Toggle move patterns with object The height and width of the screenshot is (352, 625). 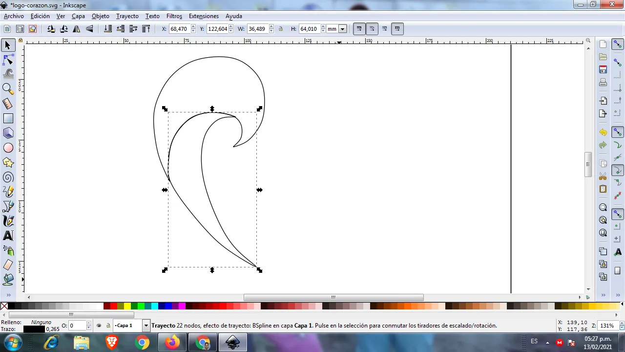click(x=397, y=29)
